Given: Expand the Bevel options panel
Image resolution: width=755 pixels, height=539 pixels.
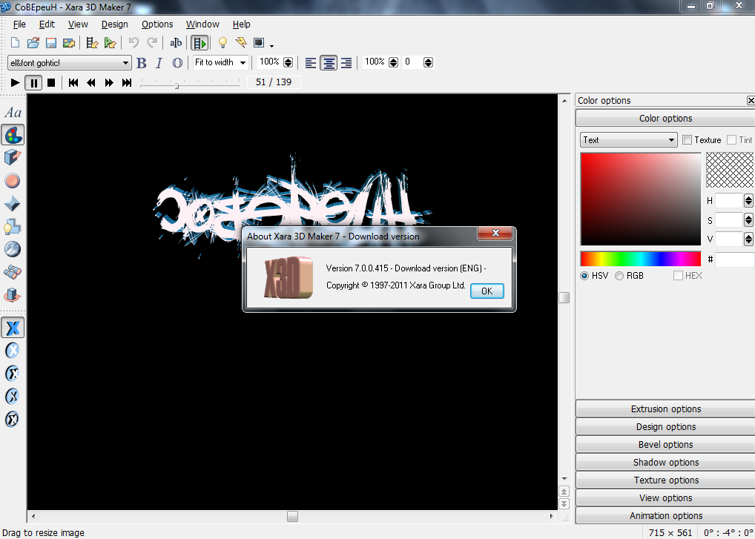Looking at the screenshot, I should (665, 445).
